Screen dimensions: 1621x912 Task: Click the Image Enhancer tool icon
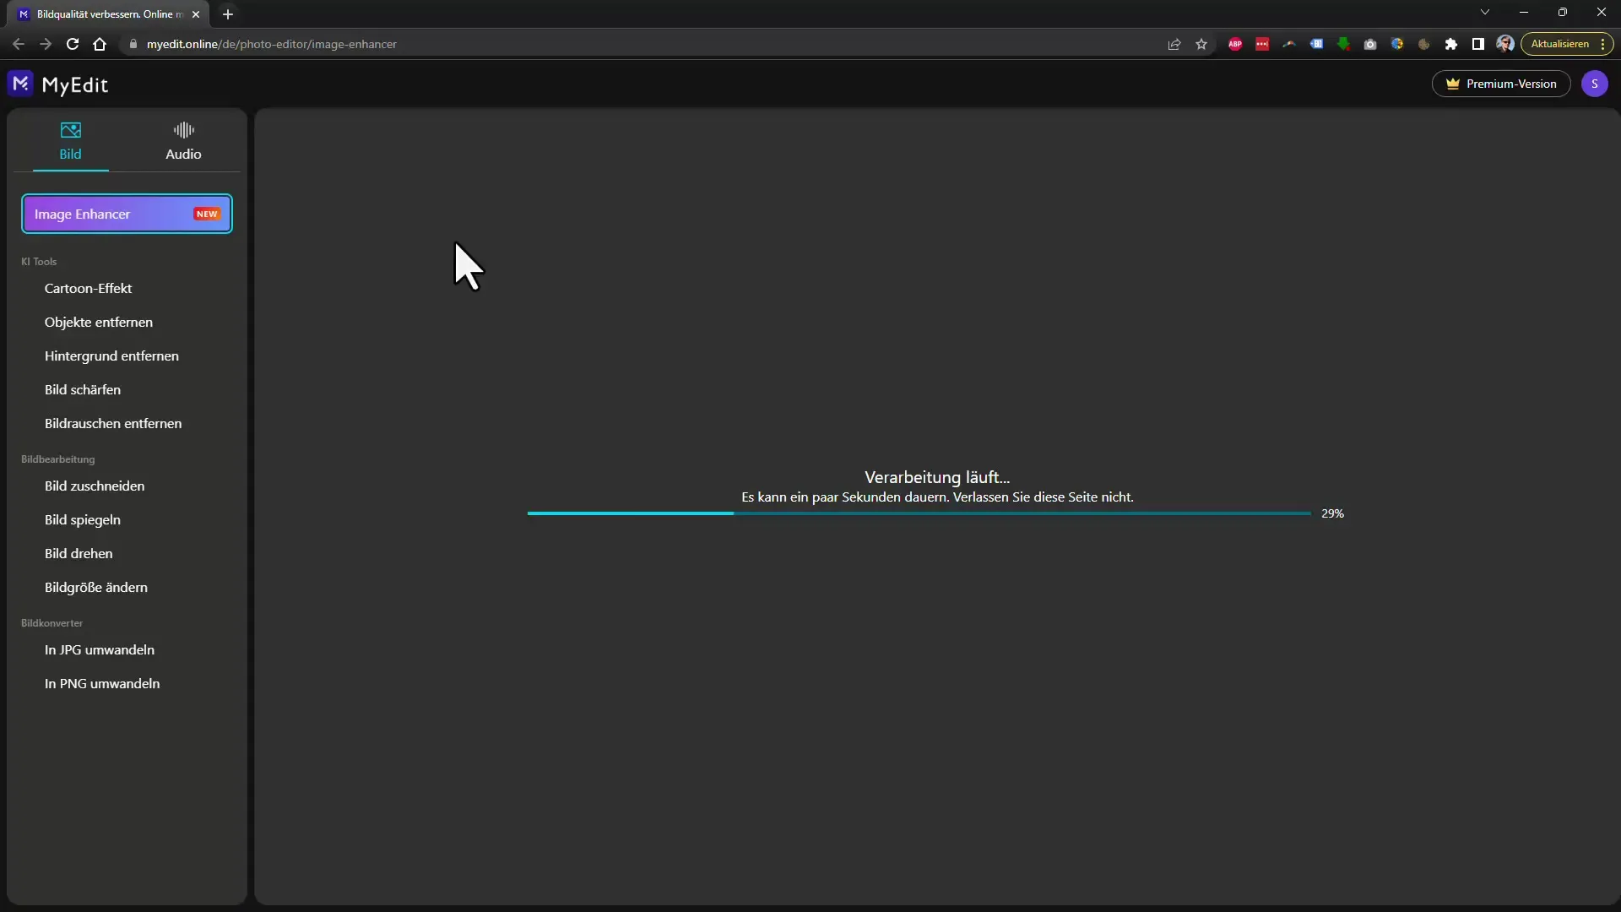126,213
